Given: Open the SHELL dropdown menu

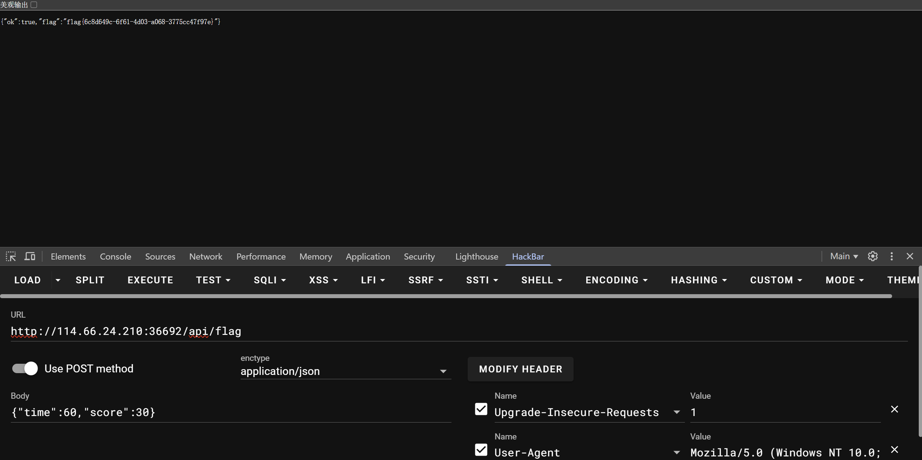Looking at the screenshot, I should pyautogui.click(x=542, y=280).
